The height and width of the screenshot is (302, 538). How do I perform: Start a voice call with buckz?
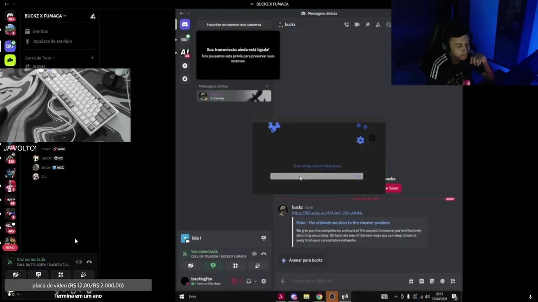tap(346, 24)
